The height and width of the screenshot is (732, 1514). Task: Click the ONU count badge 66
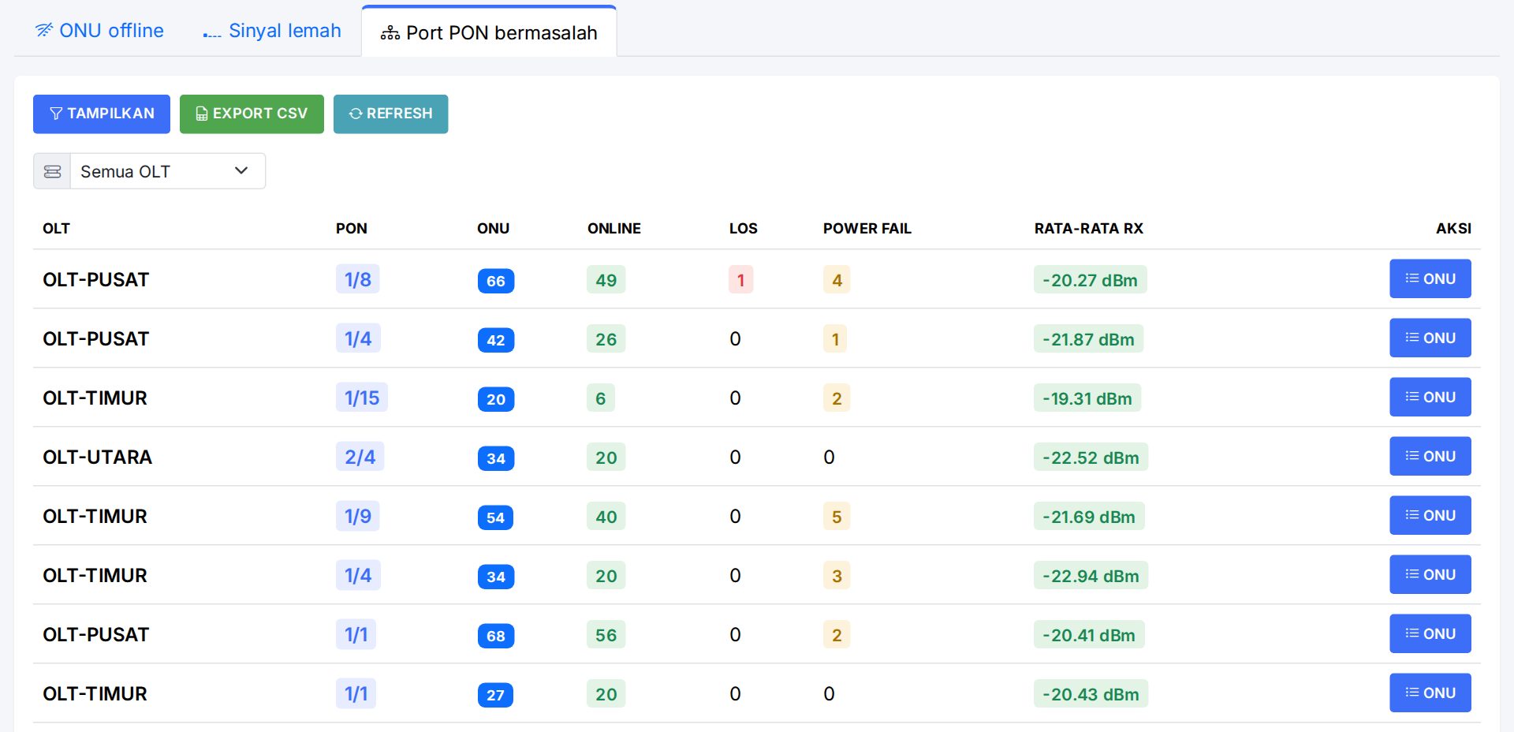click(x=496, y=281)
